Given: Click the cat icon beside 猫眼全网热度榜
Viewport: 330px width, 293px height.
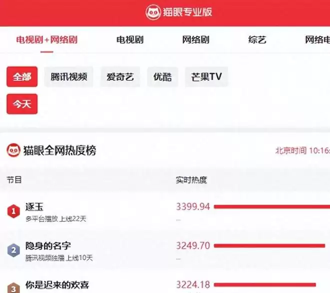Looking at the screenshot, I should point(13,150).
